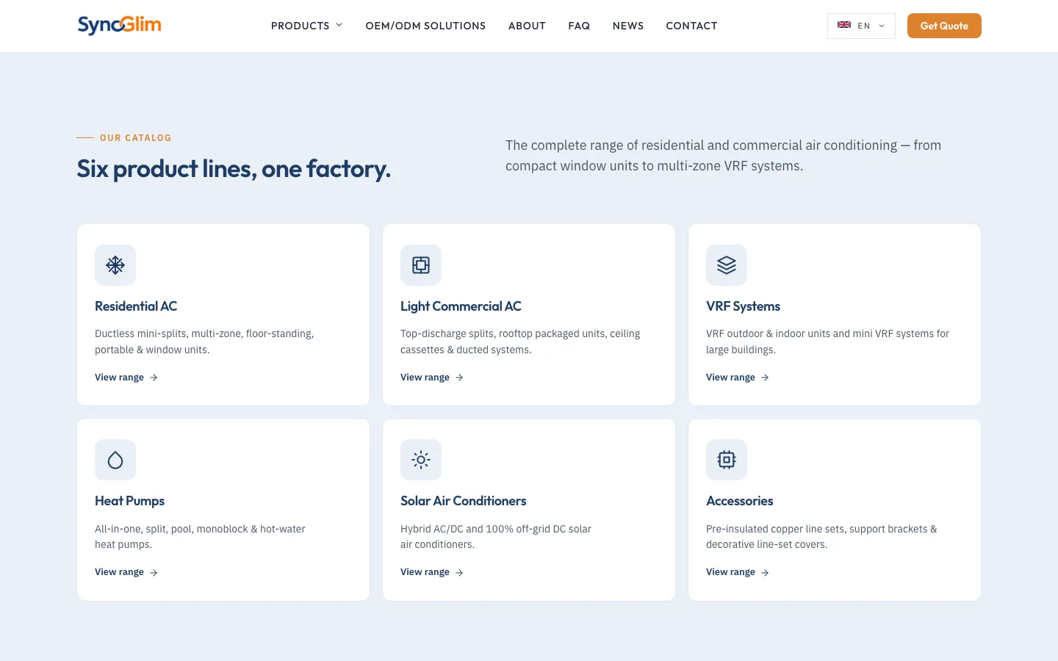Click the 'All-in-one, split, pool' description
Viewport: 1058px width, 661px height.
pos(200,536)
